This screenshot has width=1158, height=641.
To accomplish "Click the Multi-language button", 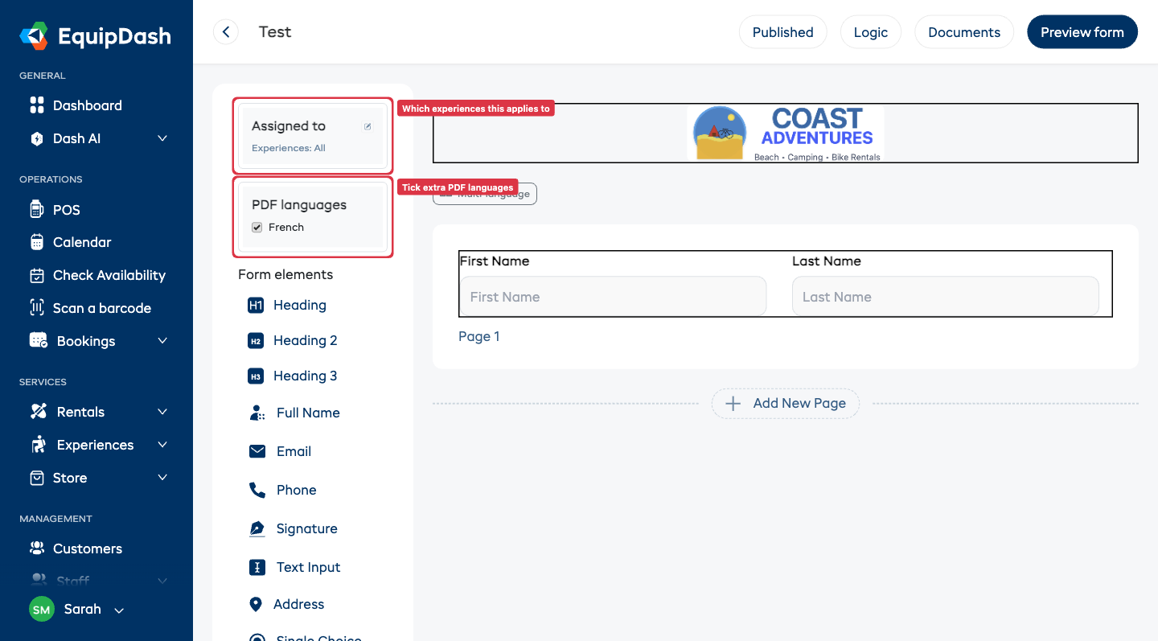I will tap(485, 194).
